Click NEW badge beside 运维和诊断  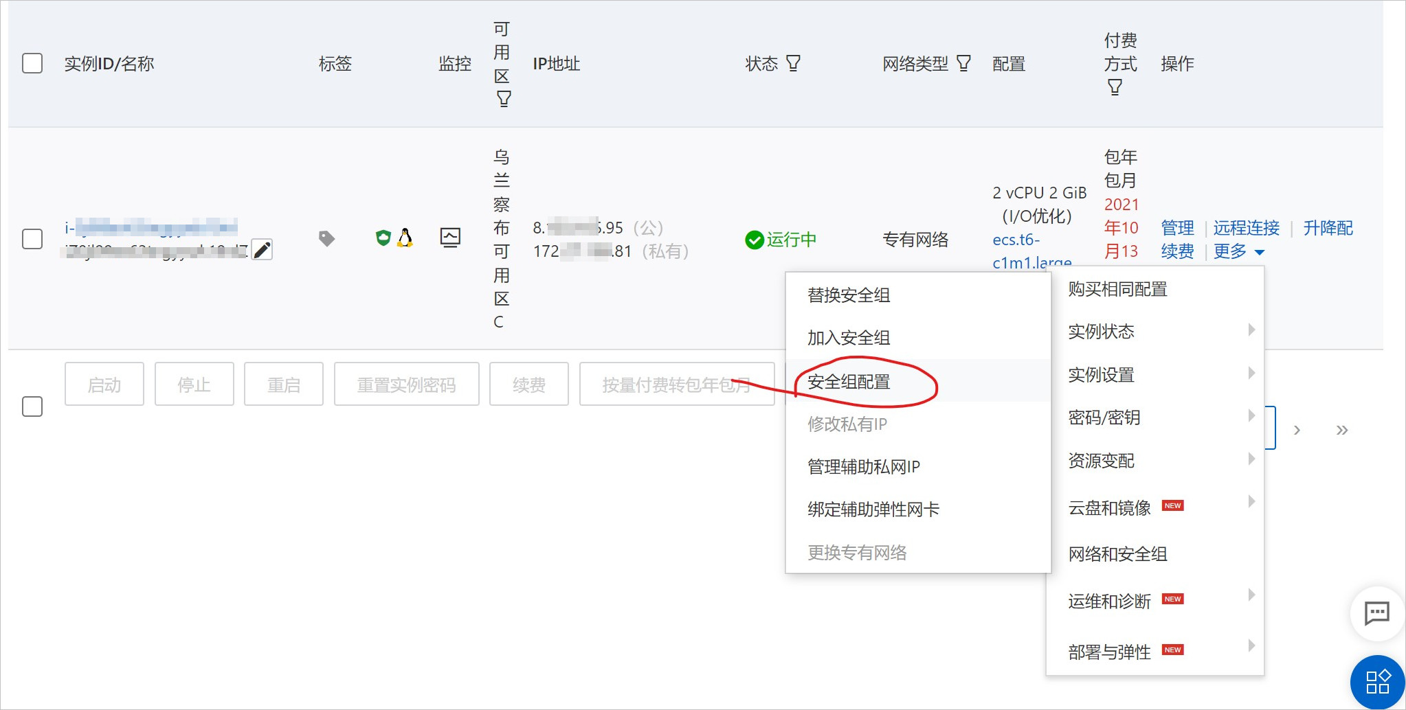[1172, 599]
